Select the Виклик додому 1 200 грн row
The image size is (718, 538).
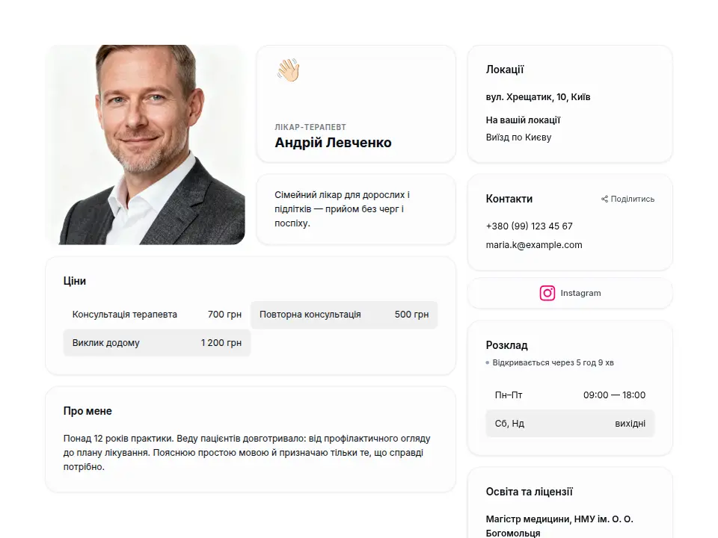pos(156,343)
